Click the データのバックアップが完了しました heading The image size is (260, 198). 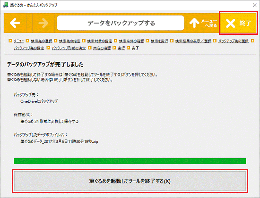(45, 64)
